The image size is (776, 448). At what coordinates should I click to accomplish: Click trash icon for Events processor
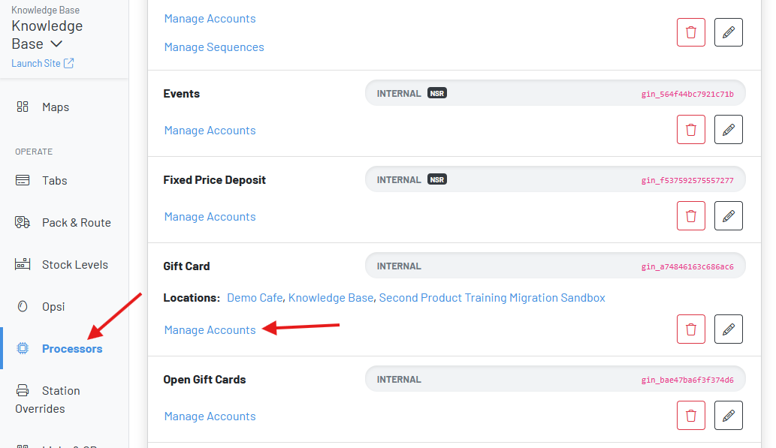(691, 129)
